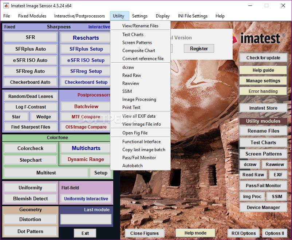The width and height of the screenshot is (292, 240).
Task: Click the Register button
Action: (199, 49)
